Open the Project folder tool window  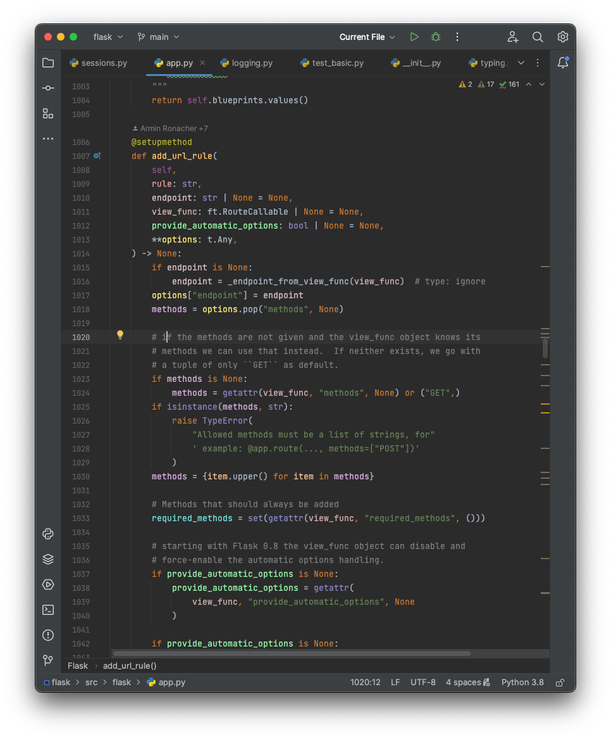48,63
